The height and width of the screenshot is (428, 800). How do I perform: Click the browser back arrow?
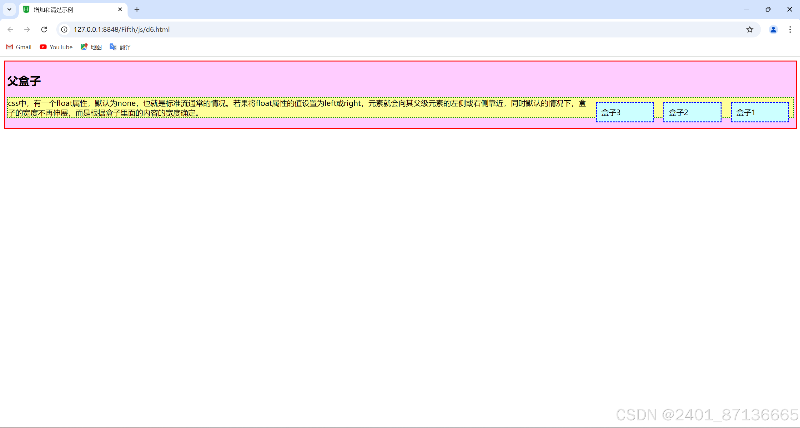[10, 29]
